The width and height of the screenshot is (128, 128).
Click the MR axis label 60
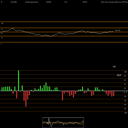(x=125, y=80)
